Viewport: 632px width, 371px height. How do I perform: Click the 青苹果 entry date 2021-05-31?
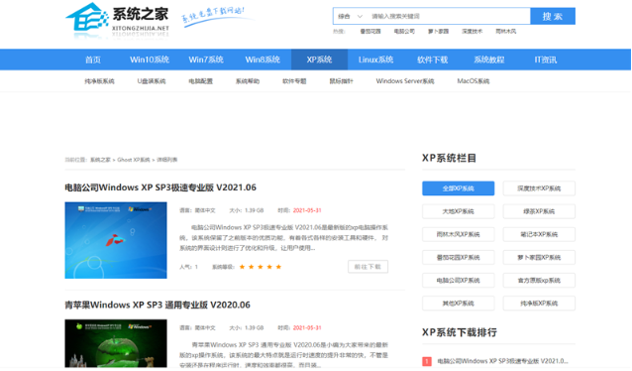coord(307,327)
